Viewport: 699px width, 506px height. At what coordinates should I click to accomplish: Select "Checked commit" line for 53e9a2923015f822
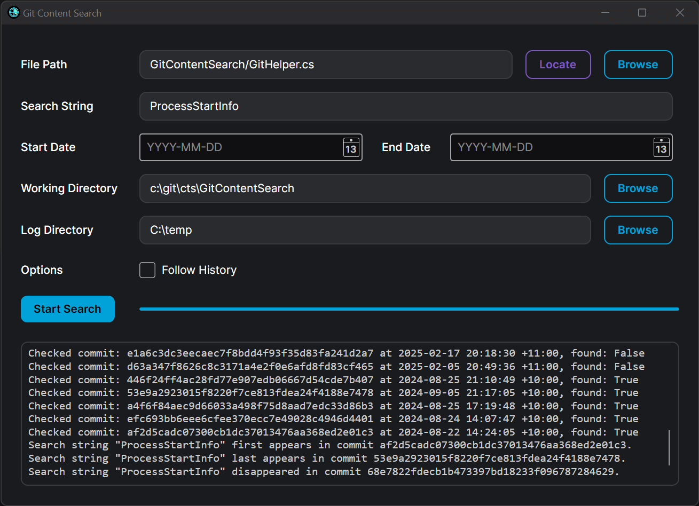[x=333, y=393]
